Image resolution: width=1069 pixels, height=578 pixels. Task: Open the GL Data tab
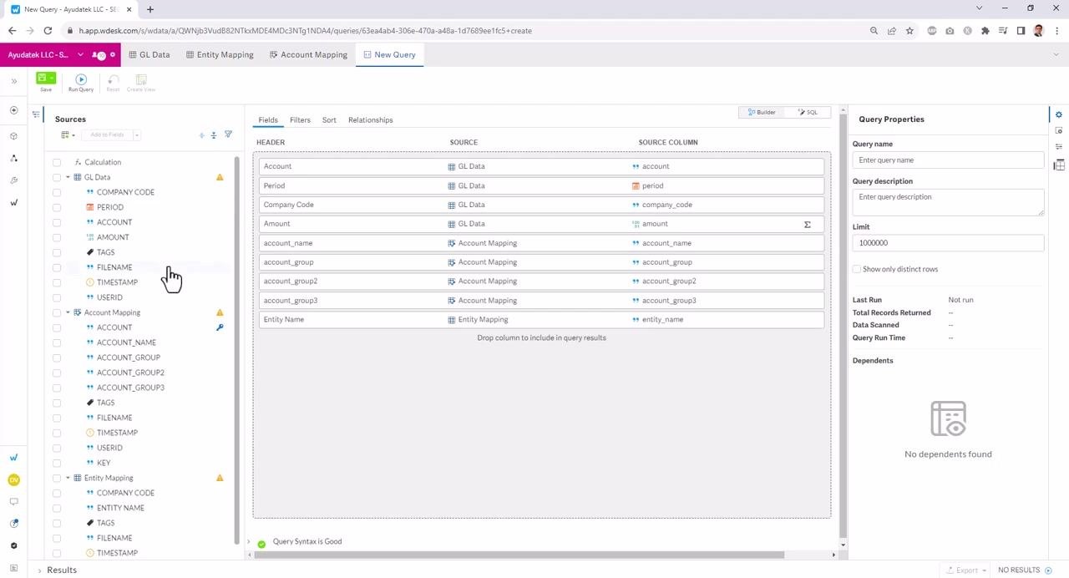(149, 54)
